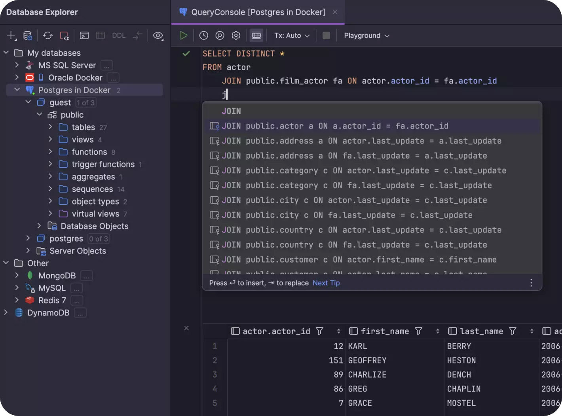Open the Query Console toolbar icon
562x416 pixels.
(x=84, y=36)
